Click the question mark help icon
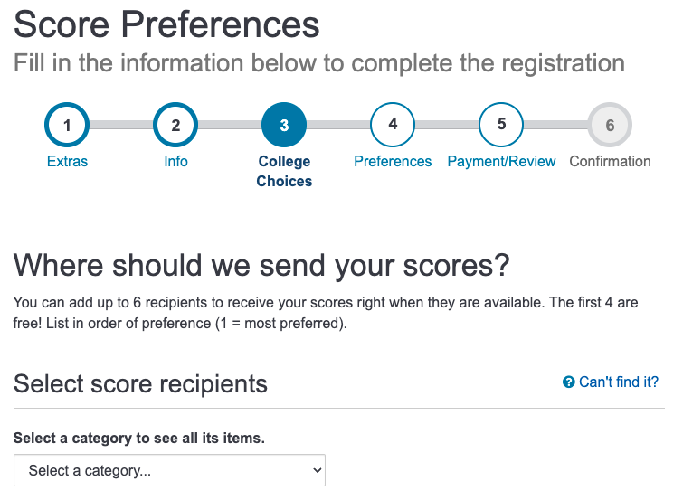Viewport: 683px width, 500px height. (x=568, y=382)
